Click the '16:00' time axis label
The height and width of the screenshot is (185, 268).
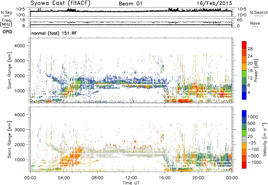click(164, 178)
